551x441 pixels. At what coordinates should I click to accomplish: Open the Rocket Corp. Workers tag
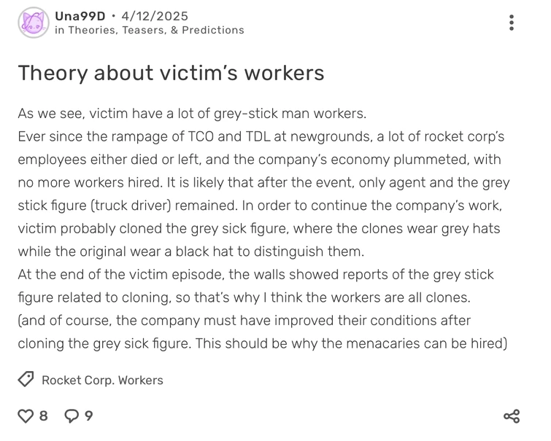click(x=102, y=380)
